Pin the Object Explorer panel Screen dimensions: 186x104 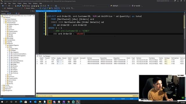(32, 11)
